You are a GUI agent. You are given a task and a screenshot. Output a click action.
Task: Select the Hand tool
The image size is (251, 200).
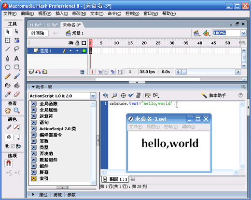(x=8, y=111)
